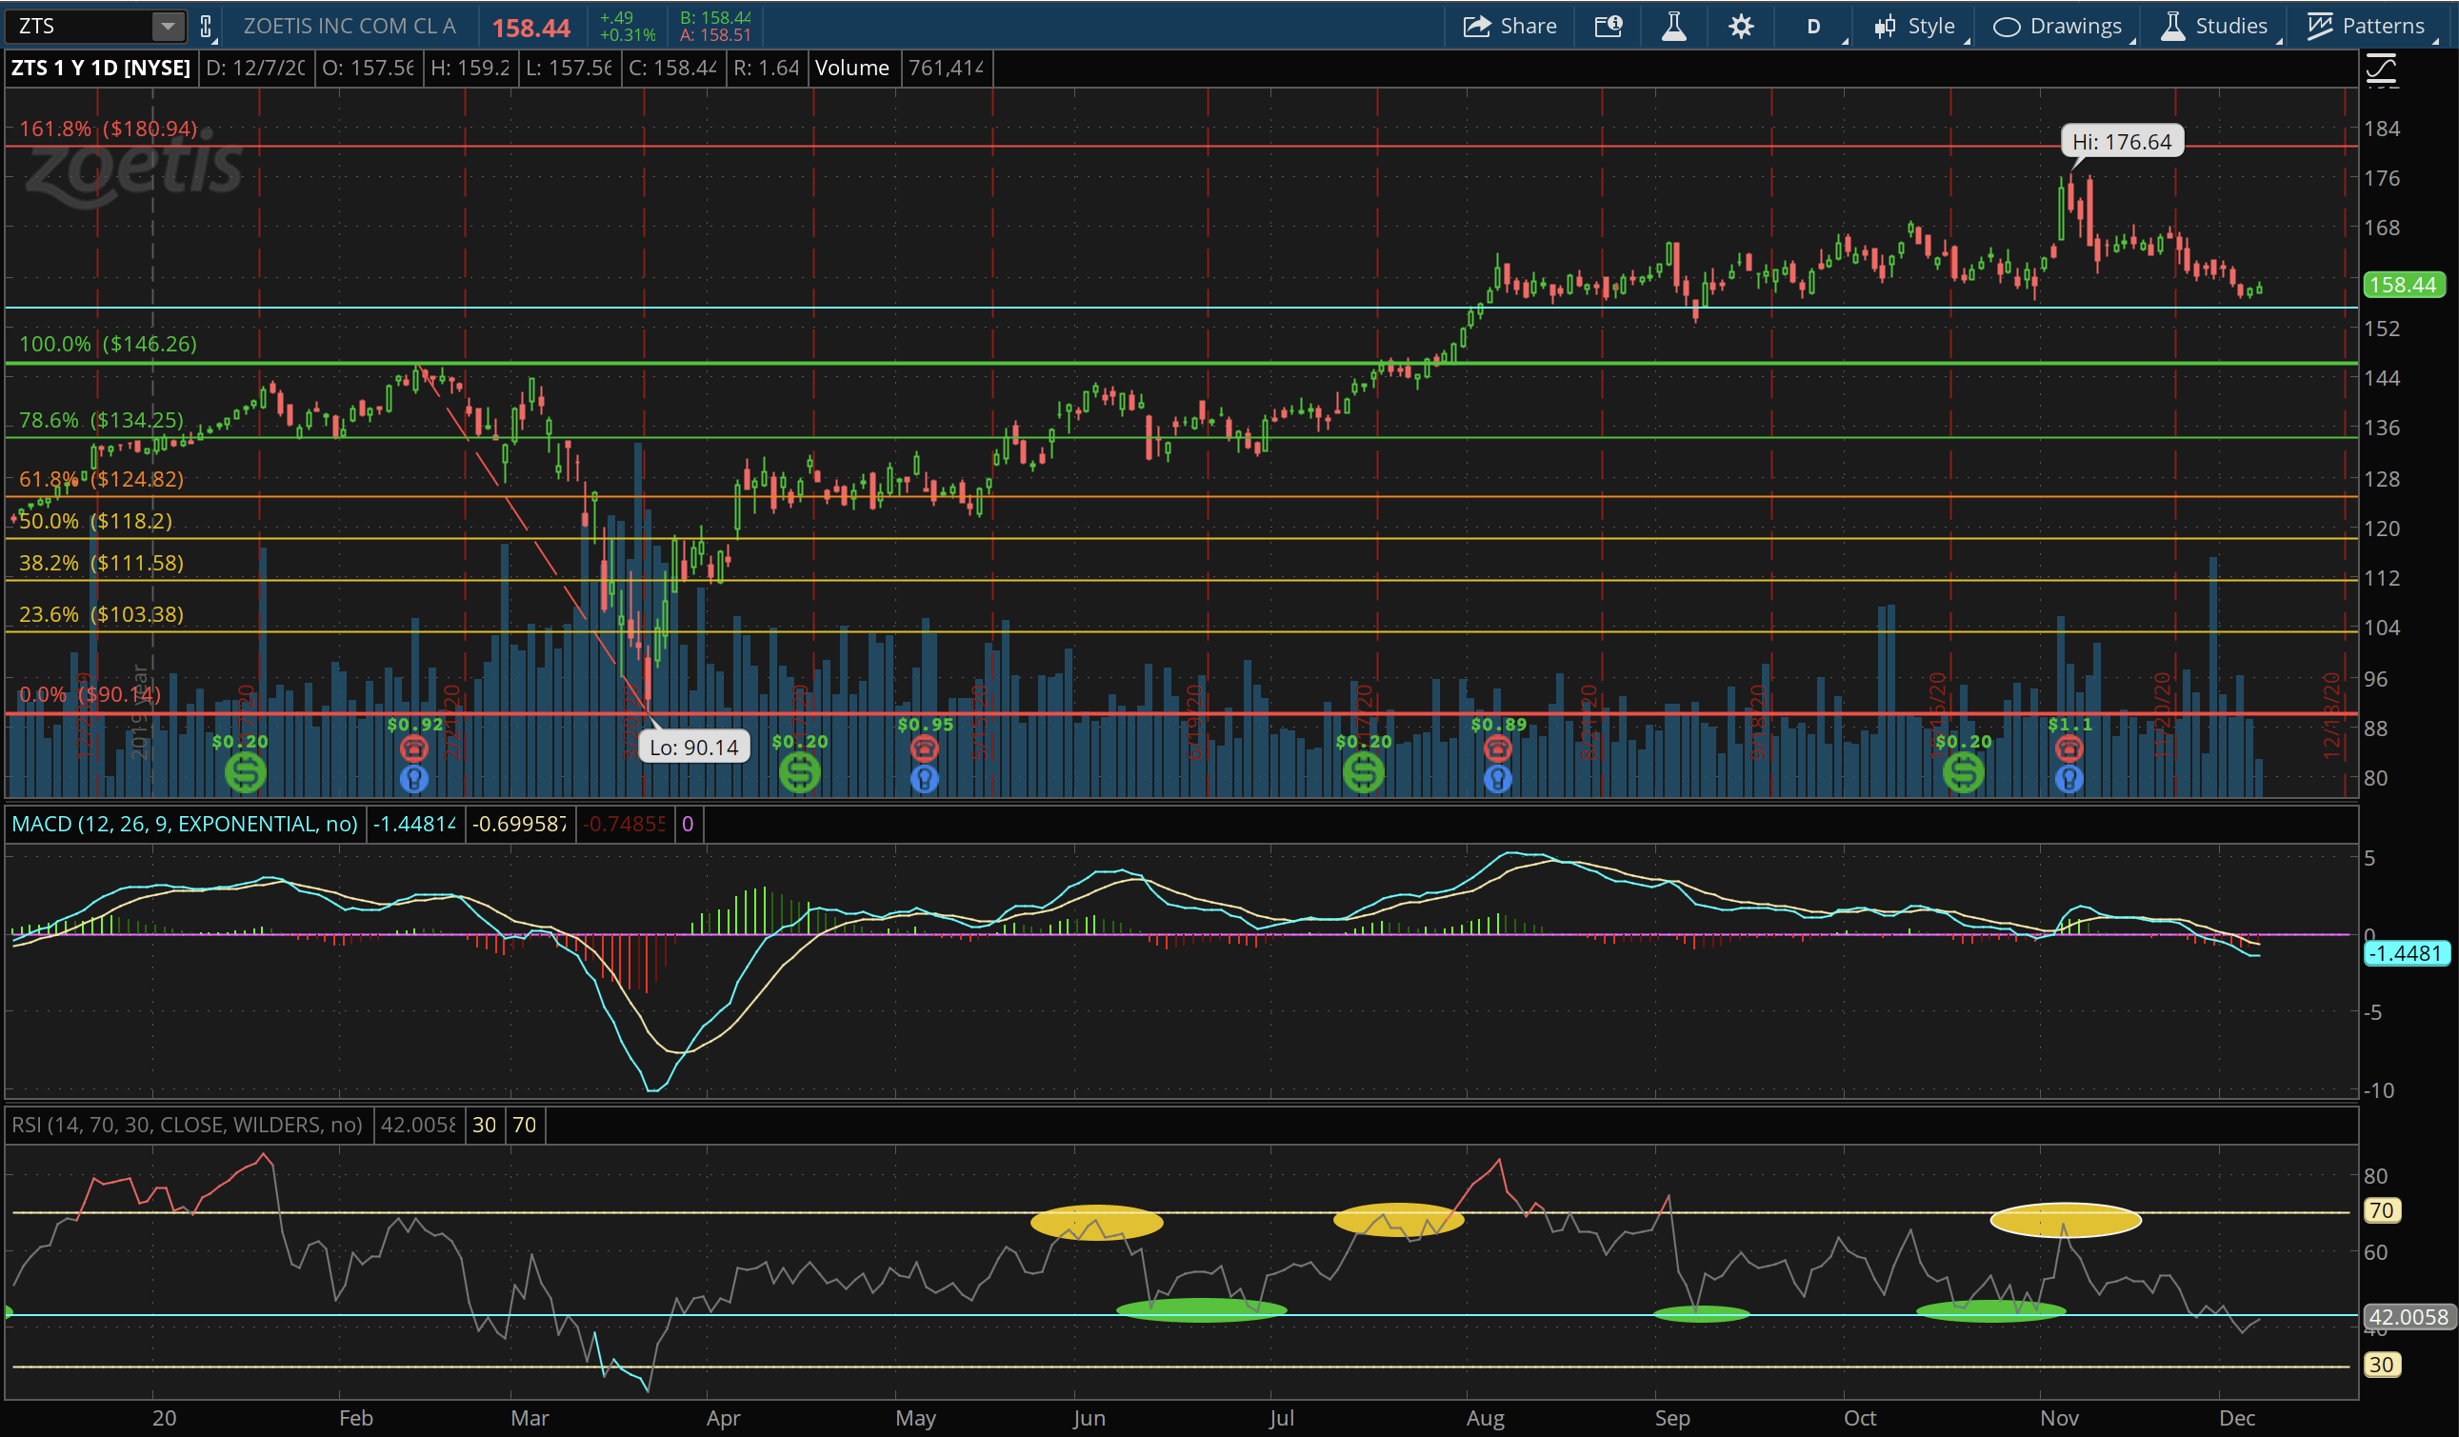Click the 50.0% ($118.2) Fibonacci label

pos(94,520)
